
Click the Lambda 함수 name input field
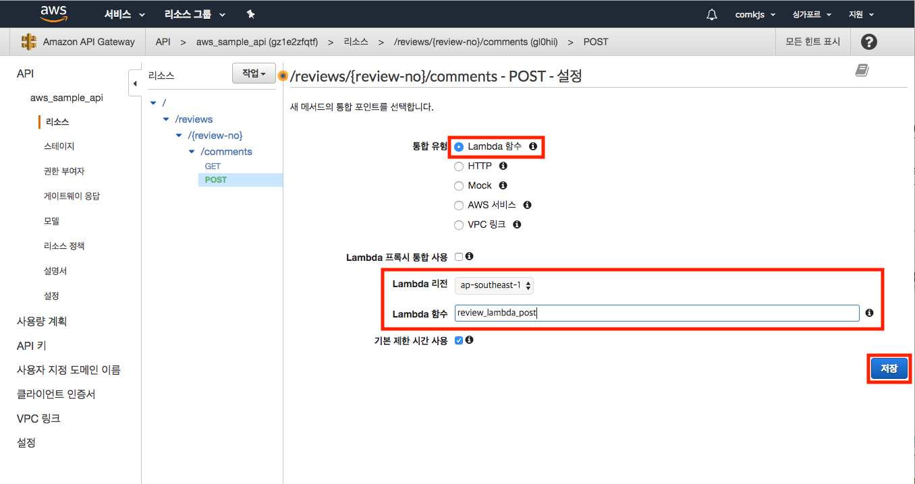tap(656, 313)
